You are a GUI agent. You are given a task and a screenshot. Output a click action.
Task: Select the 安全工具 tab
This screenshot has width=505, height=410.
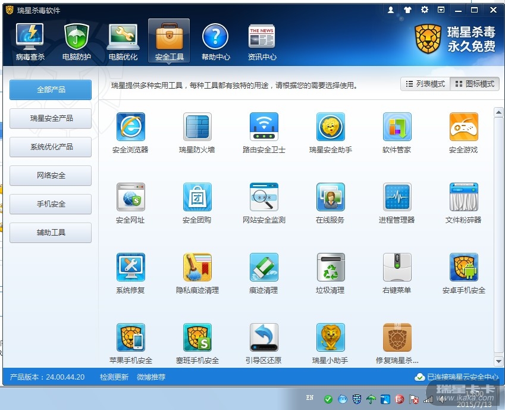[x=169, y=40]
